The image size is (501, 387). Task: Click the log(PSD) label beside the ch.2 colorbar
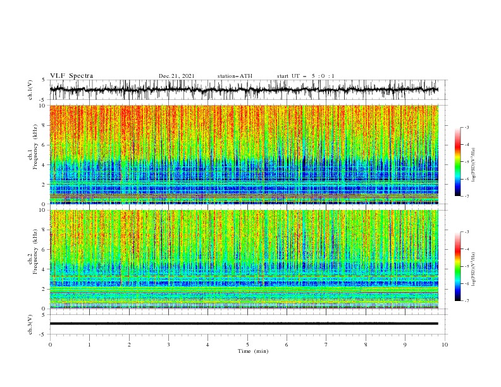pyautogui.click(x=473, y=269)
